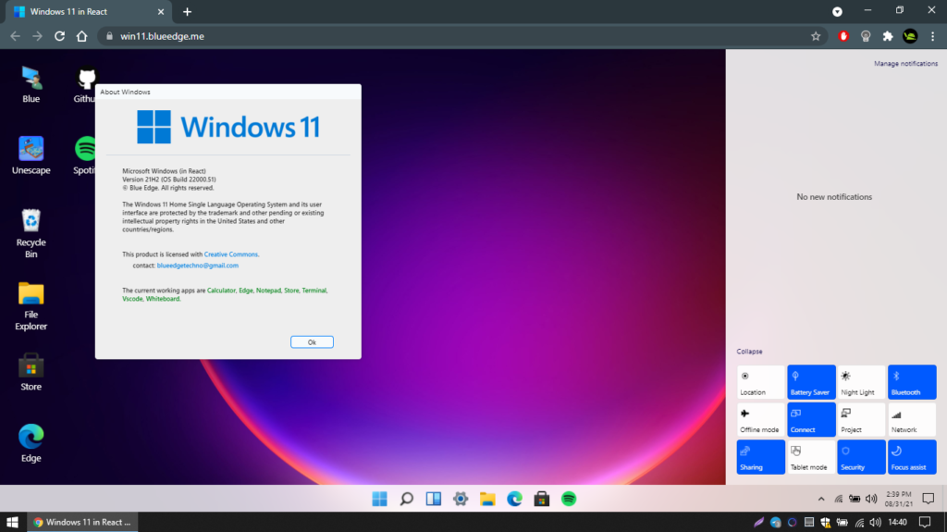Click the host taskbar volume icon
The height and width of the screenshot is (532, 947).
pyautogui.click(x=876, y=522)
